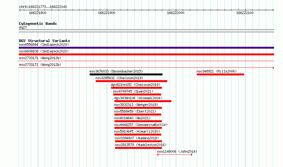The width and height of the screenshot is (283, 167).
Task: Open nsv5910645 (Almarri2020) variant label
Action: (x=137, y=131)
